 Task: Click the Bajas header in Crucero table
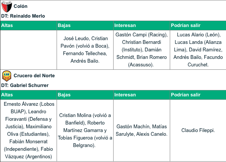click(85, 95)
